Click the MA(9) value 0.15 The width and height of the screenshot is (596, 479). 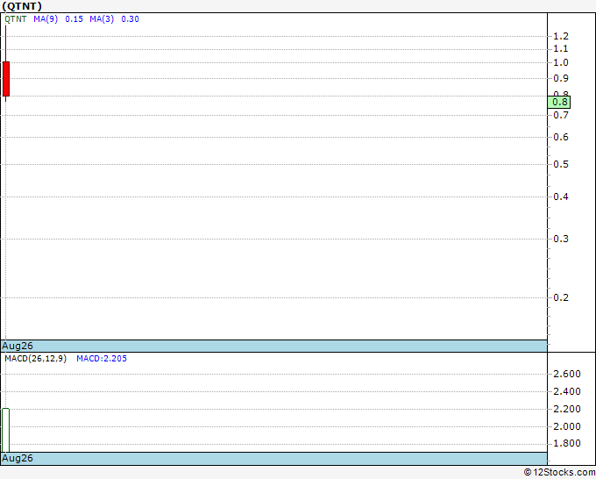74,19
